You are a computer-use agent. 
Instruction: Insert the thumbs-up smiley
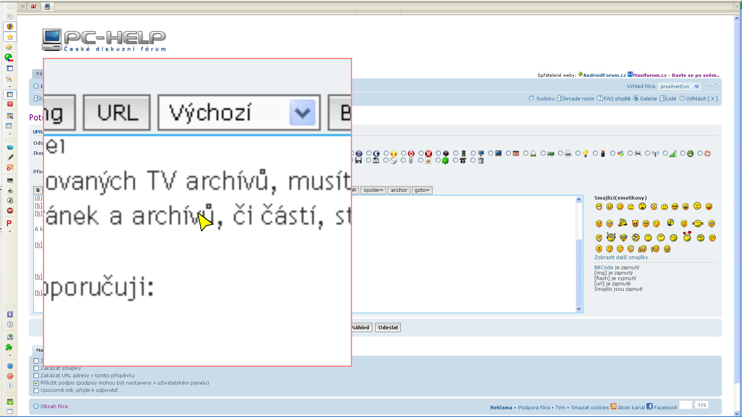[642, 249]
